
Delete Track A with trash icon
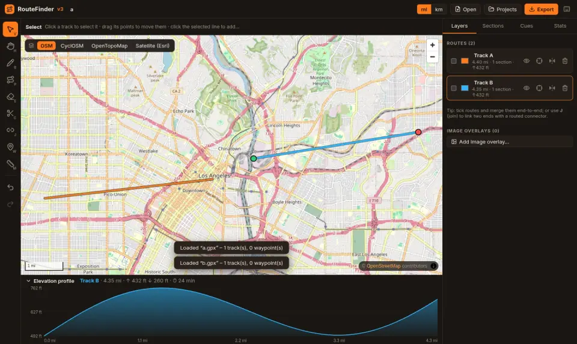[x=565, y=61]
